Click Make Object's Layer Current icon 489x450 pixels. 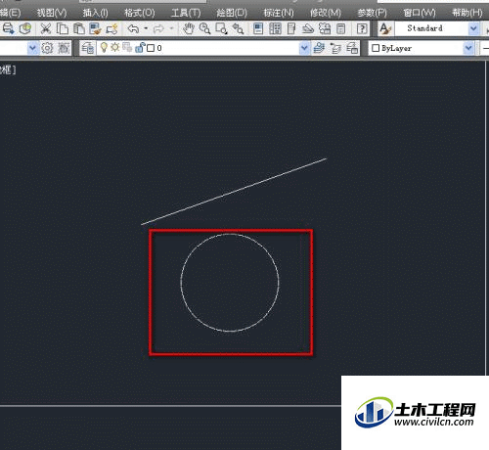(x=319, y=48)
